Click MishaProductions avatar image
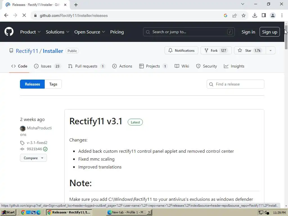 [22, 128]
